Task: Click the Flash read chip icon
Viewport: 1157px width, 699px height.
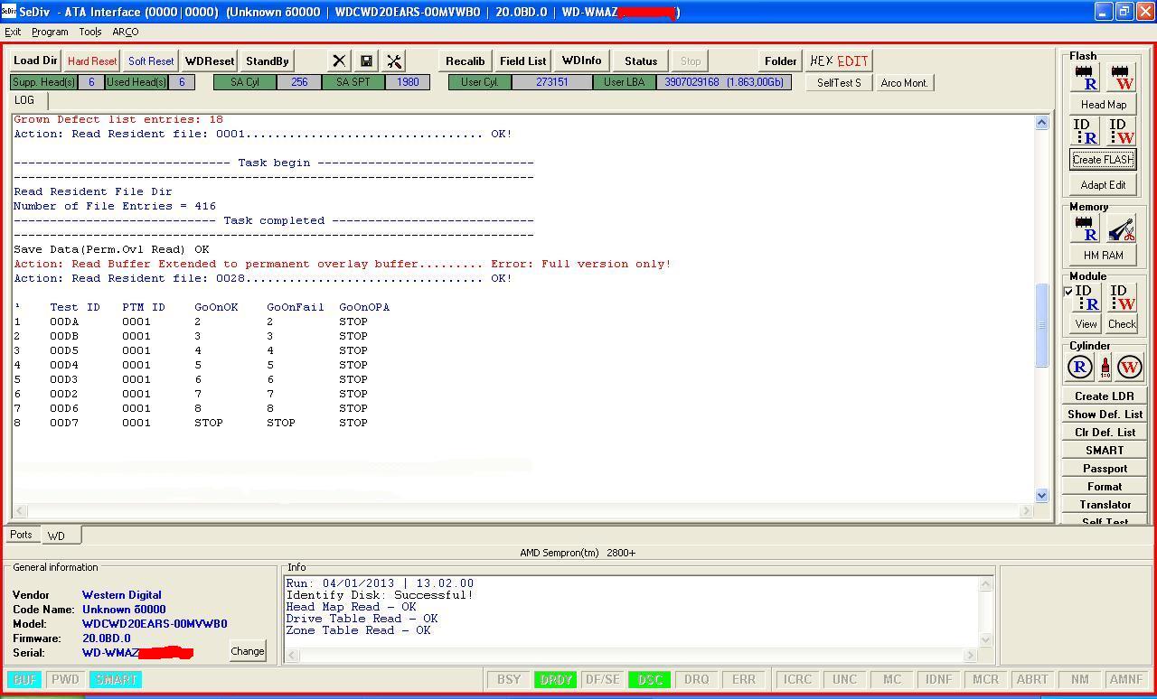Action: (x=1085, y=77)
